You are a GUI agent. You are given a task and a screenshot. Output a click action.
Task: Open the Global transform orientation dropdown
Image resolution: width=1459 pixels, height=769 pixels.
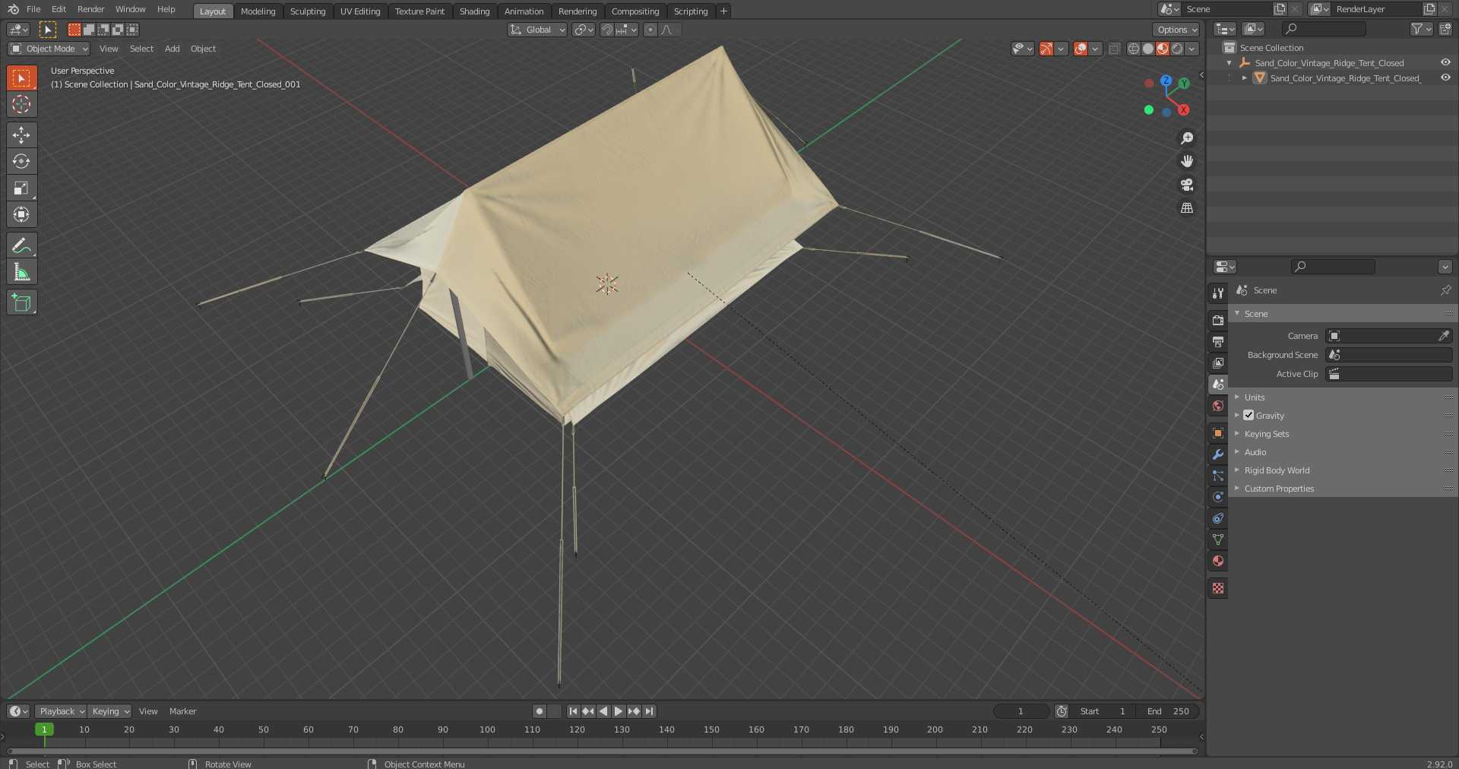(x=537, y=30)
